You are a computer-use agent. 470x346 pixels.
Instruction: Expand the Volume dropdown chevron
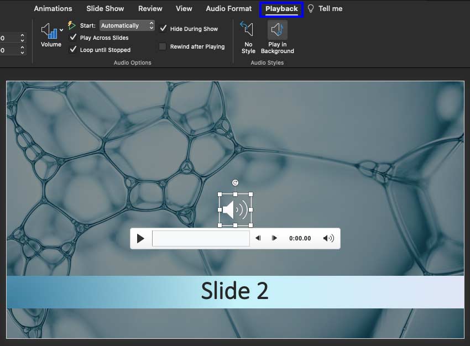[62, 30]
